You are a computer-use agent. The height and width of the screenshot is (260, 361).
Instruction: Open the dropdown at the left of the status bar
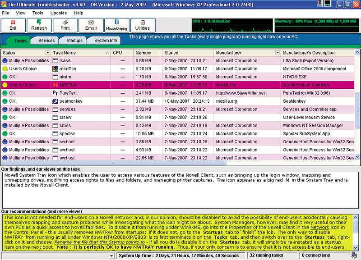[x=111, y=255]
